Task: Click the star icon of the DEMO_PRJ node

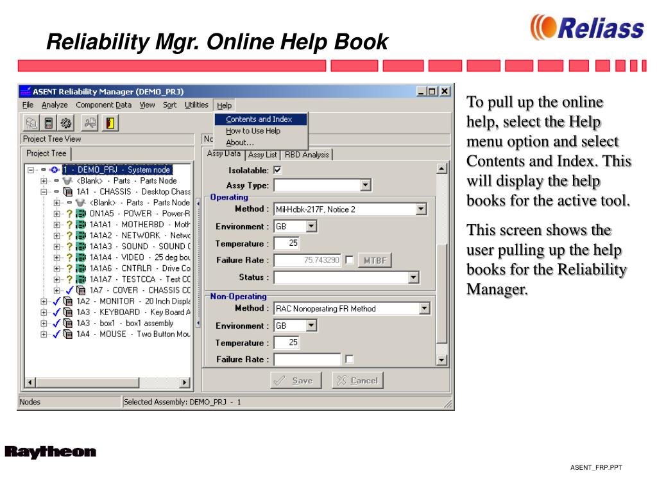Action: click(x=55, y=169)
